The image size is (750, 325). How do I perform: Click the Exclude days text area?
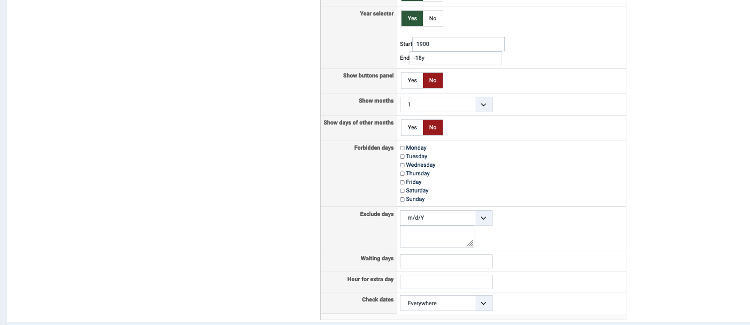pos(436,236)
